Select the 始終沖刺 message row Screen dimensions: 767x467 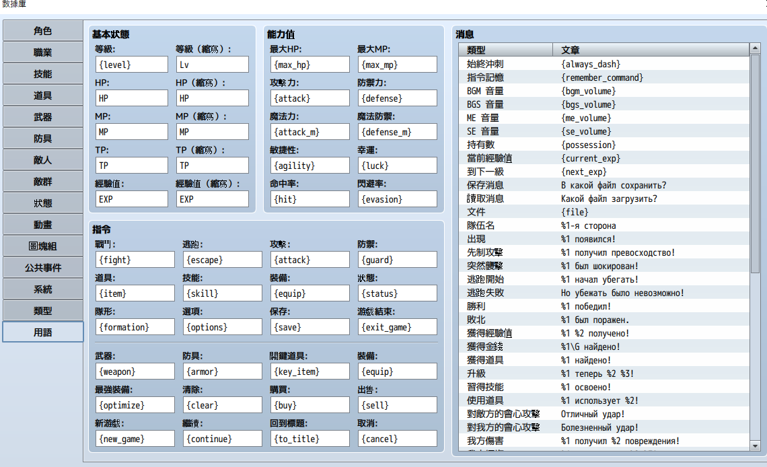pos(604,64)
